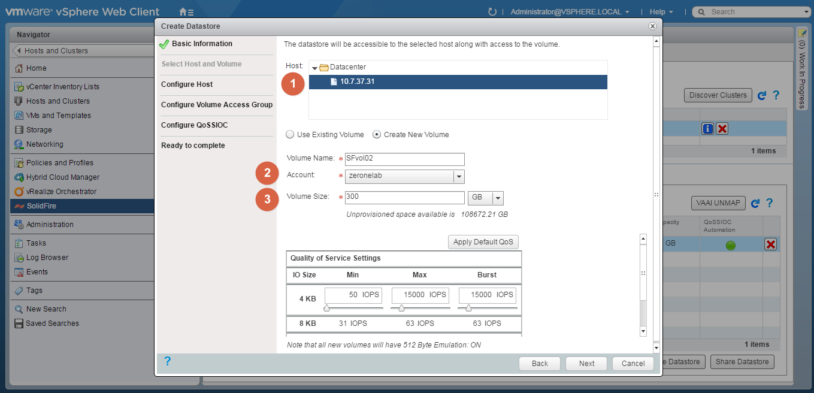Viewport: 814px width, 393px height.
Task: Select Hosts and Clusters in Navigator list
Action: point(58,101)
